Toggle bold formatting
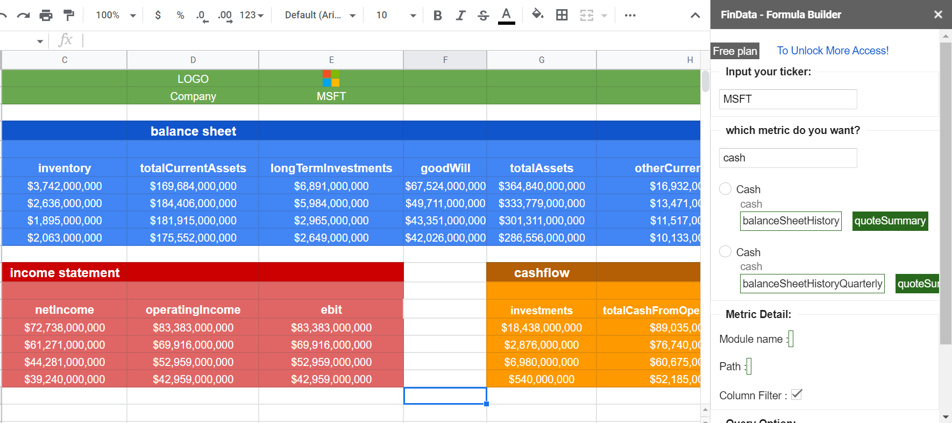The height and width of the screenshot is (423, 952). tap(437, 15)
